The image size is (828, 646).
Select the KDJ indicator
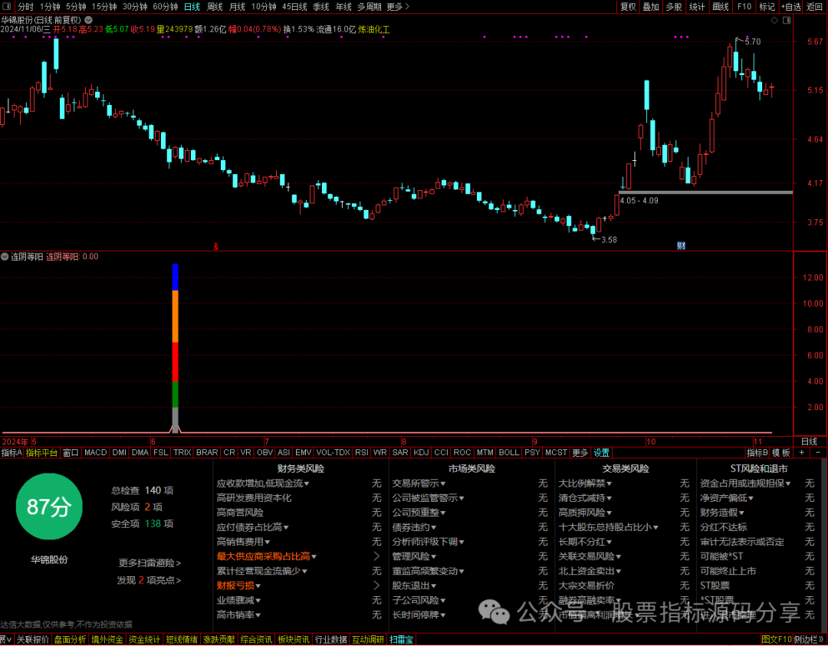point(422,453)
